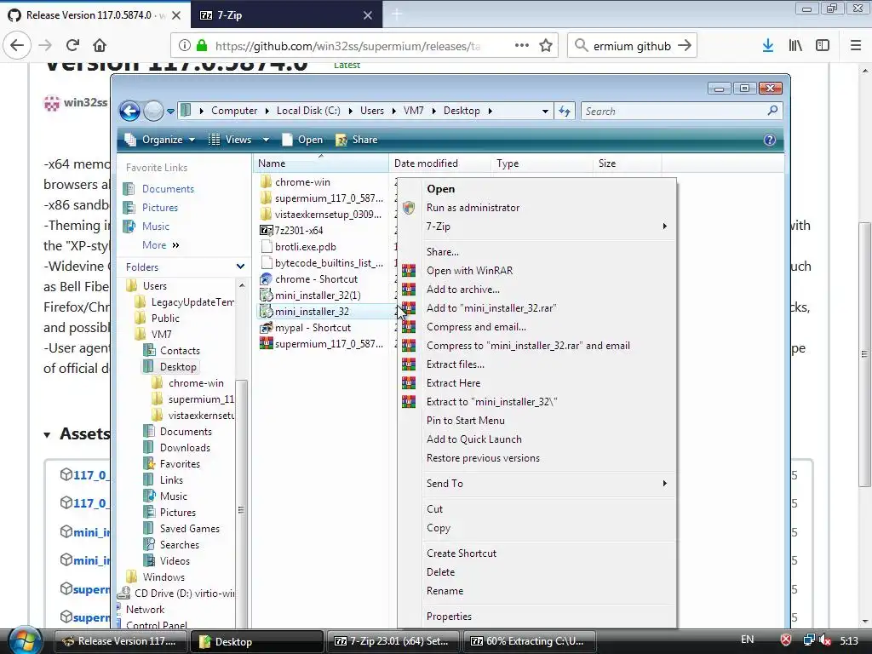
Task: Switch to 7-Zip 23.01 Setup taskbar button
Action: click(393, 641)
